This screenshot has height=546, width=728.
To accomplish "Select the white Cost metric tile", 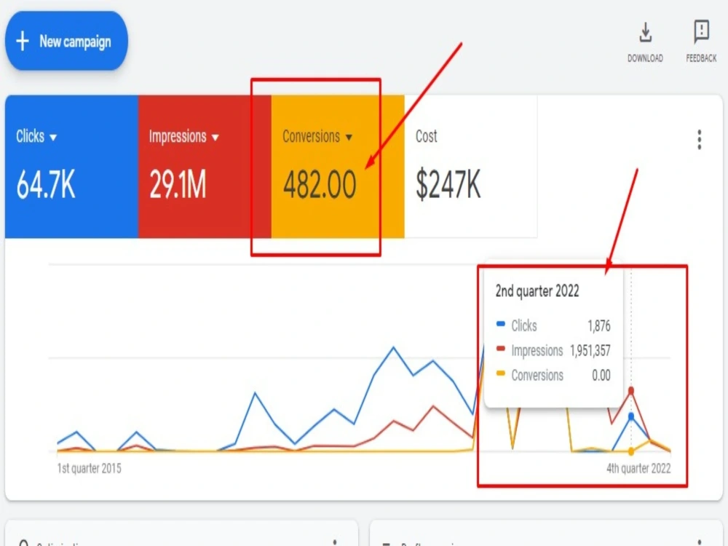I will click(471, 167).
